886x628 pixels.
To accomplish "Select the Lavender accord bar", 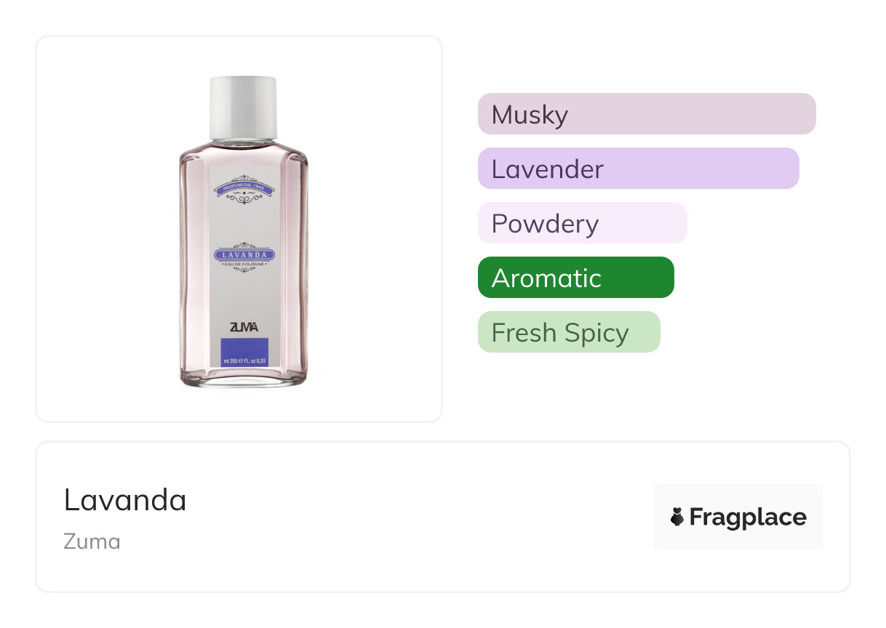I will coord(638,169).
